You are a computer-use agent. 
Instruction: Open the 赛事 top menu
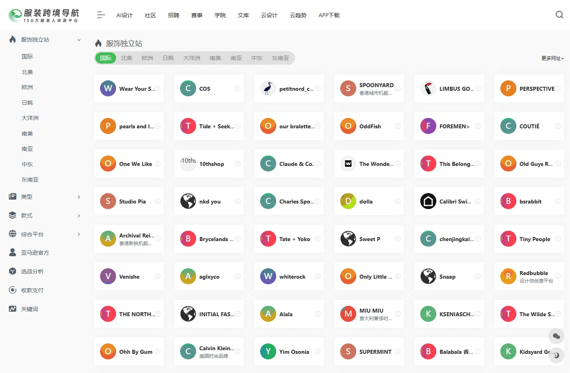pos(197,15)
